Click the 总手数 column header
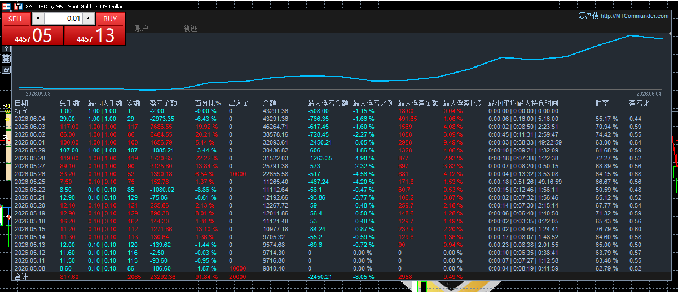Viewport: 678px width, 292px height. click(x=71, y=104)
